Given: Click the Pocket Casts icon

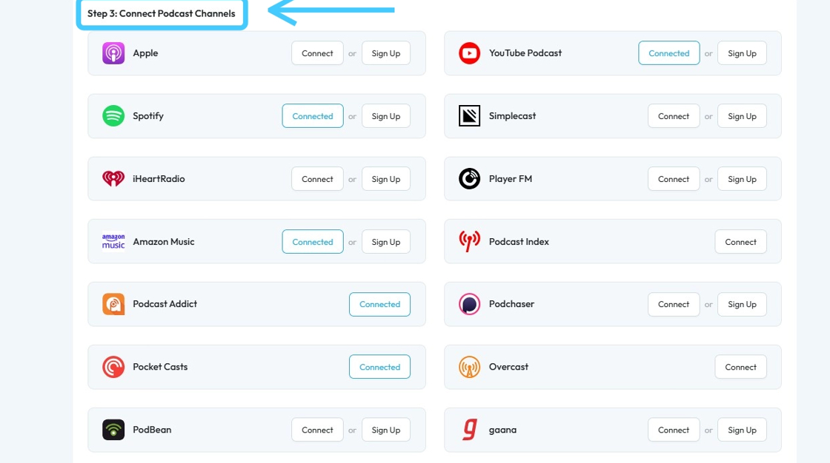Looking at the screenshot, I should tap(113, 367).
